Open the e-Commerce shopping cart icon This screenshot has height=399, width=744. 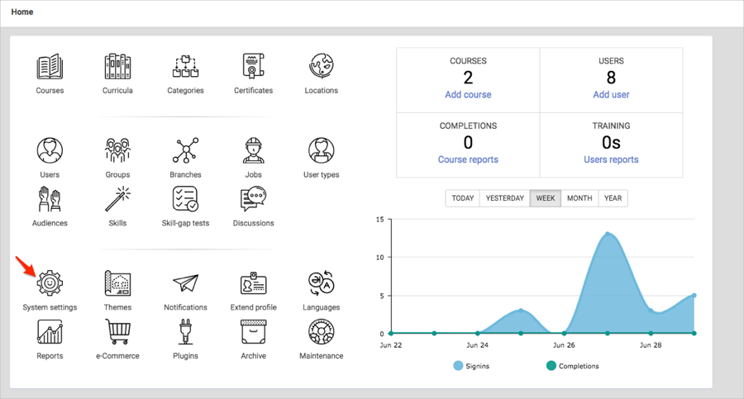117,333
